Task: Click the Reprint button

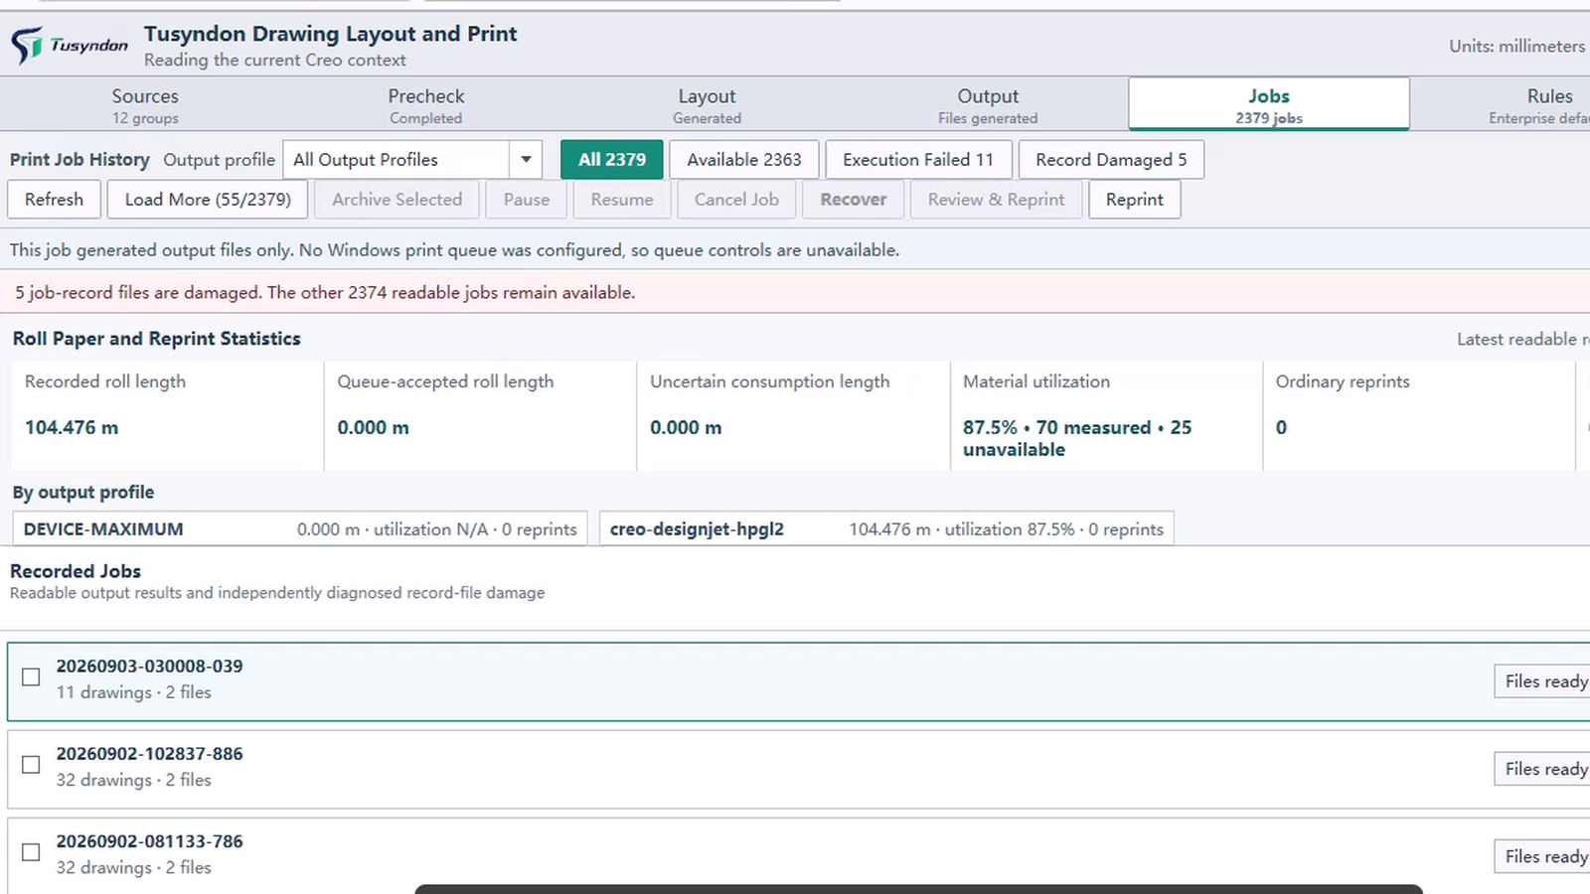Action: [1135, 199]
